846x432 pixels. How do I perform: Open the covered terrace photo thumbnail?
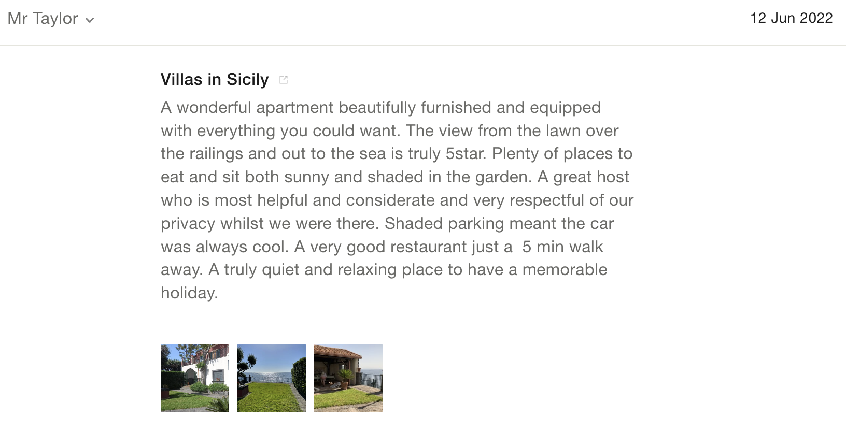tap(348, 378)
